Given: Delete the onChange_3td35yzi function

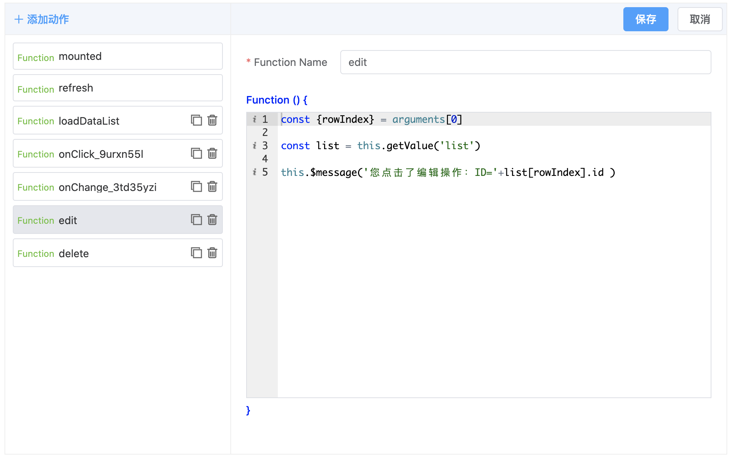Looking at the screenshot, I should [x=212, y=186].
